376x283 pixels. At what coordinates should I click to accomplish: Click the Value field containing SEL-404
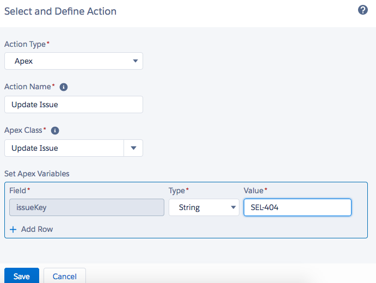click(297, 207)
